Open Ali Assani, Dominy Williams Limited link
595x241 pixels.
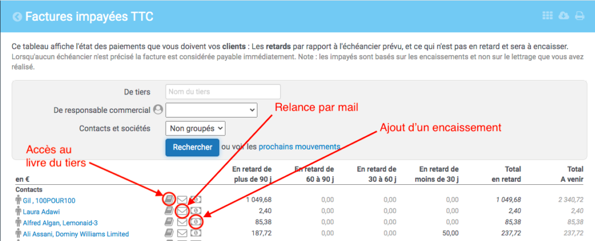[x=76, y=234]
